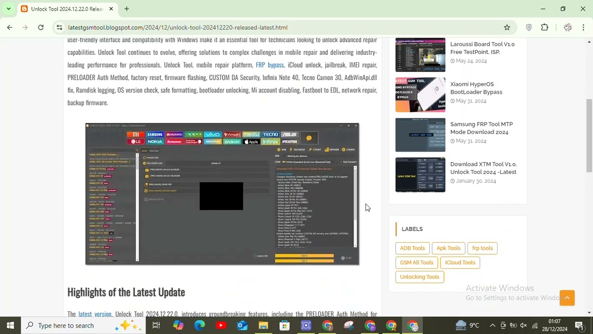Screen dimensions: 593x334
Task: Open the purple screen recorder taskbar app
Action: [306, 325]
